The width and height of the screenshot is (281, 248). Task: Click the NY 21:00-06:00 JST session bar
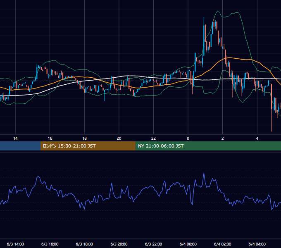[208, 146]
